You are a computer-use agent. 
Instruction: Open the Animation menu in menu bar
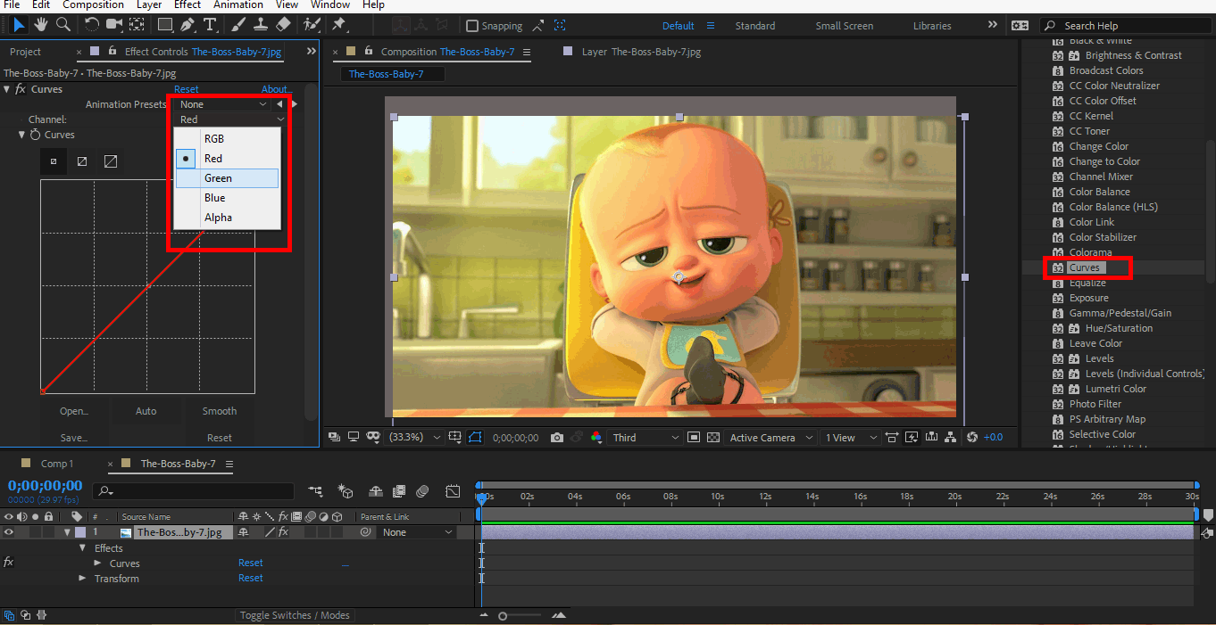(237, 4)
